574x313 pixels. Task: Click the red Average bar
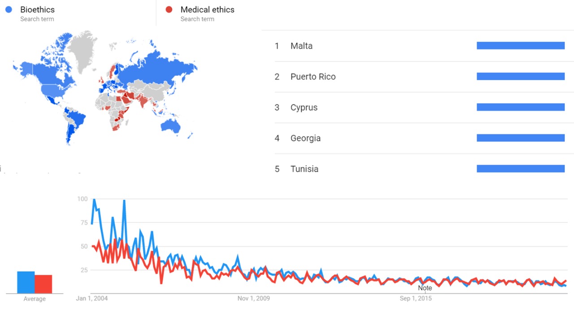click(43, 284)
